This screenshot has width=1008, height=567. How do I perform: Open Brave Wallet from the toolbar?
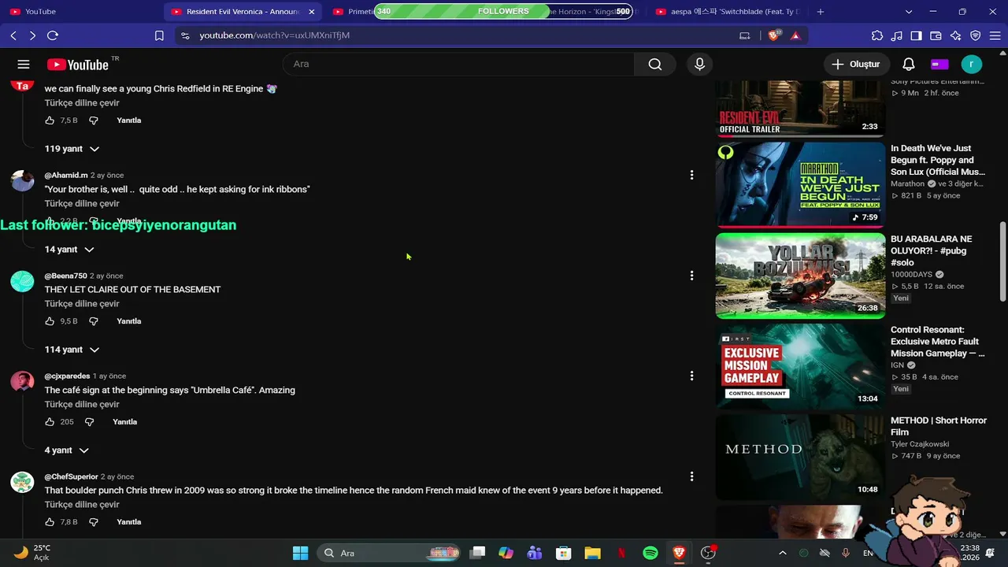pyautogui.click(x=936, y=35)
